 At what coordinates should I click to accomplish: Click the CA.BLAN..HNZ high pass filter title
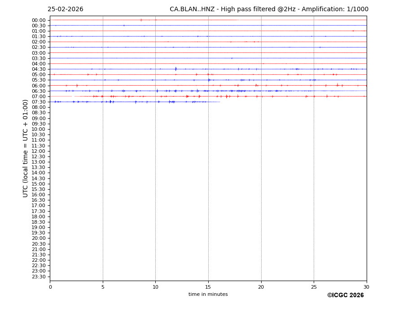269,9
